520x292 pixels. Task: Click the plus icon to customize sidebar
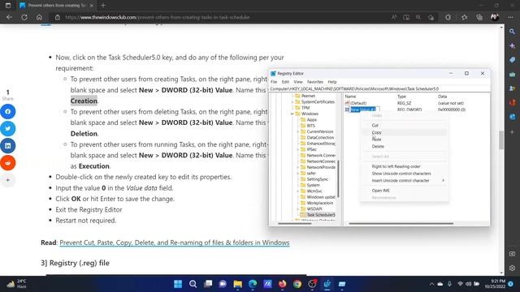tap(513, 131)
